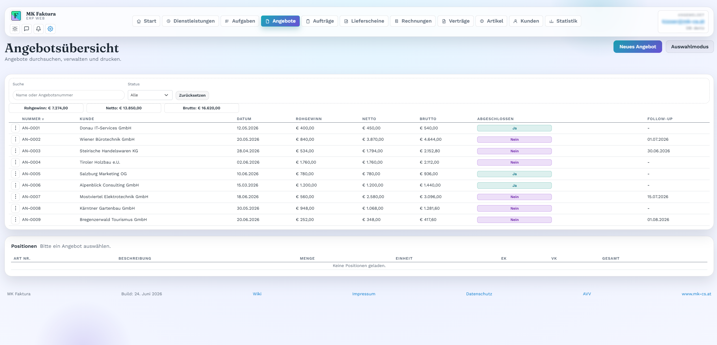Open the Impressum footer link

click(x=364, y=294)
